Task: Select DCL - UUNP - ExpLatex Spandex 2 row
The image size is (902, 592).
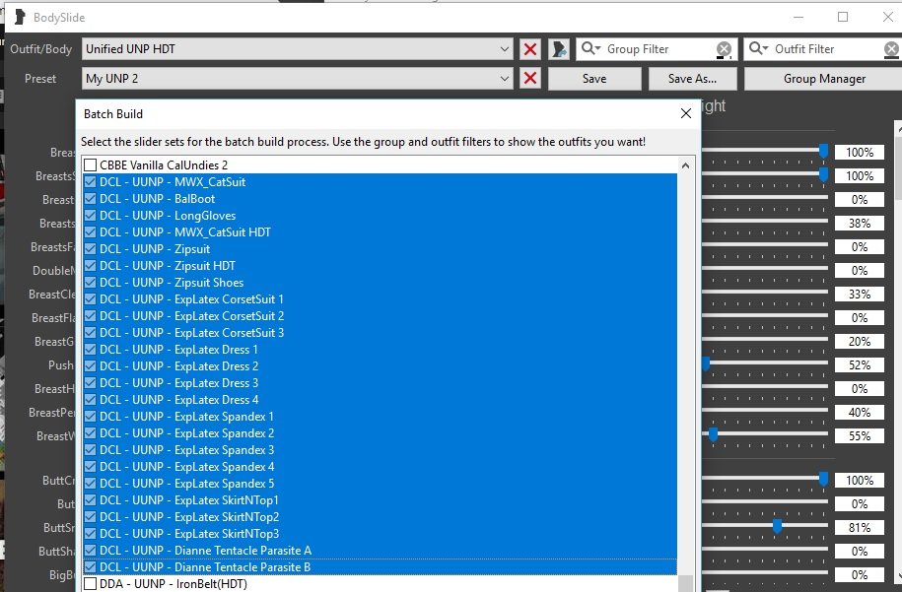Action: (x=380, y=433)
